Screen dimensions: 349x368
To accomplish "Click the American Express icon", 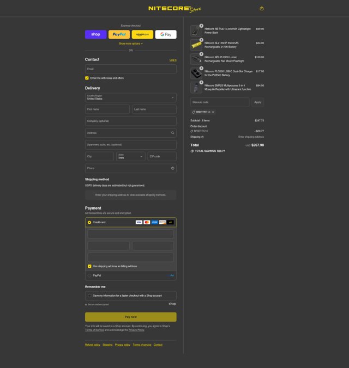I will [154, 222].
